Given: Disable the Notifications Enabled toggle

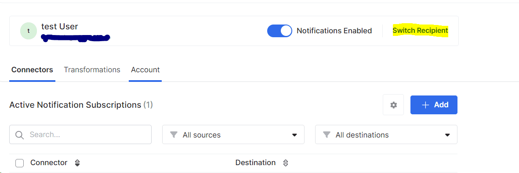Looking at the screenshot, I should [x=279, y=31].
